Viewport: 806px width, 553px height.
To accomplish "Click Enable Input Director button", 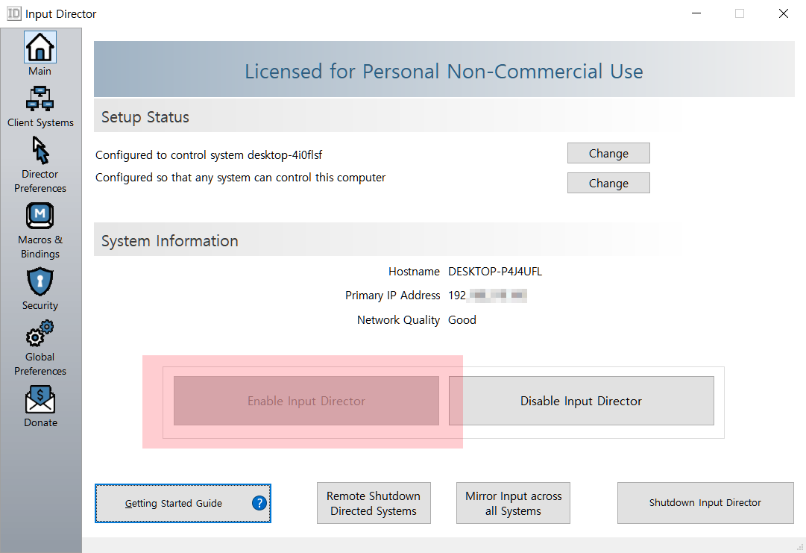I will tap(306, 401).
